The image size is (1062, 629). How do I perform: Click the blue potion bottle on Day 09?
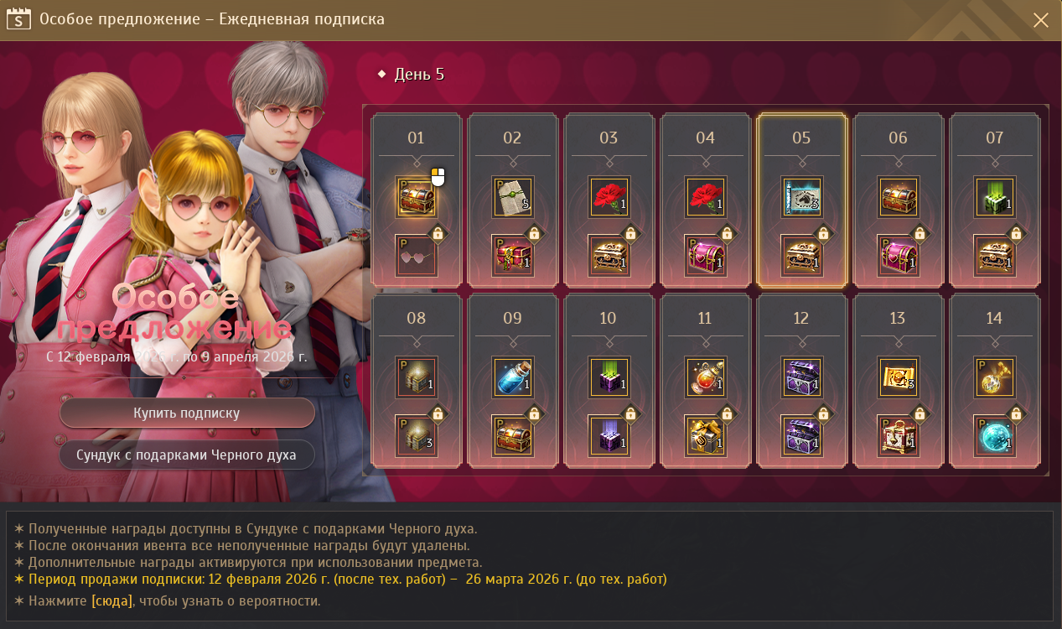tap(512, 377)
